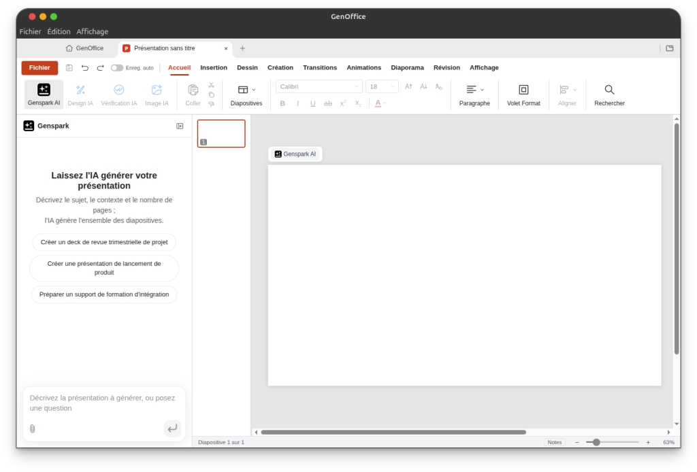Send the prompt with the enter arrow

172,428
